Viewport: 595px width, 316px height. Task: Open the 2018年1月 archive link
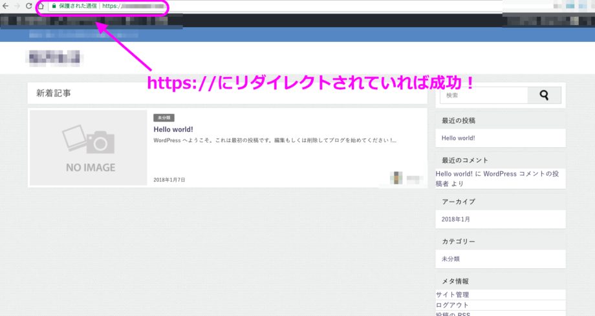pyautogui.click(x=456, y=219)
